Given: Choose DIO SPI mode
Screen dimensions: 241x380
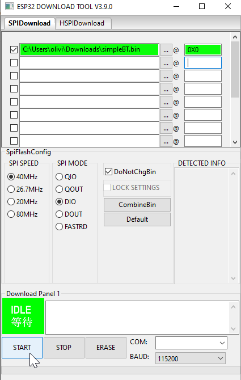Looking at the screenshot, I should [66, 202].
